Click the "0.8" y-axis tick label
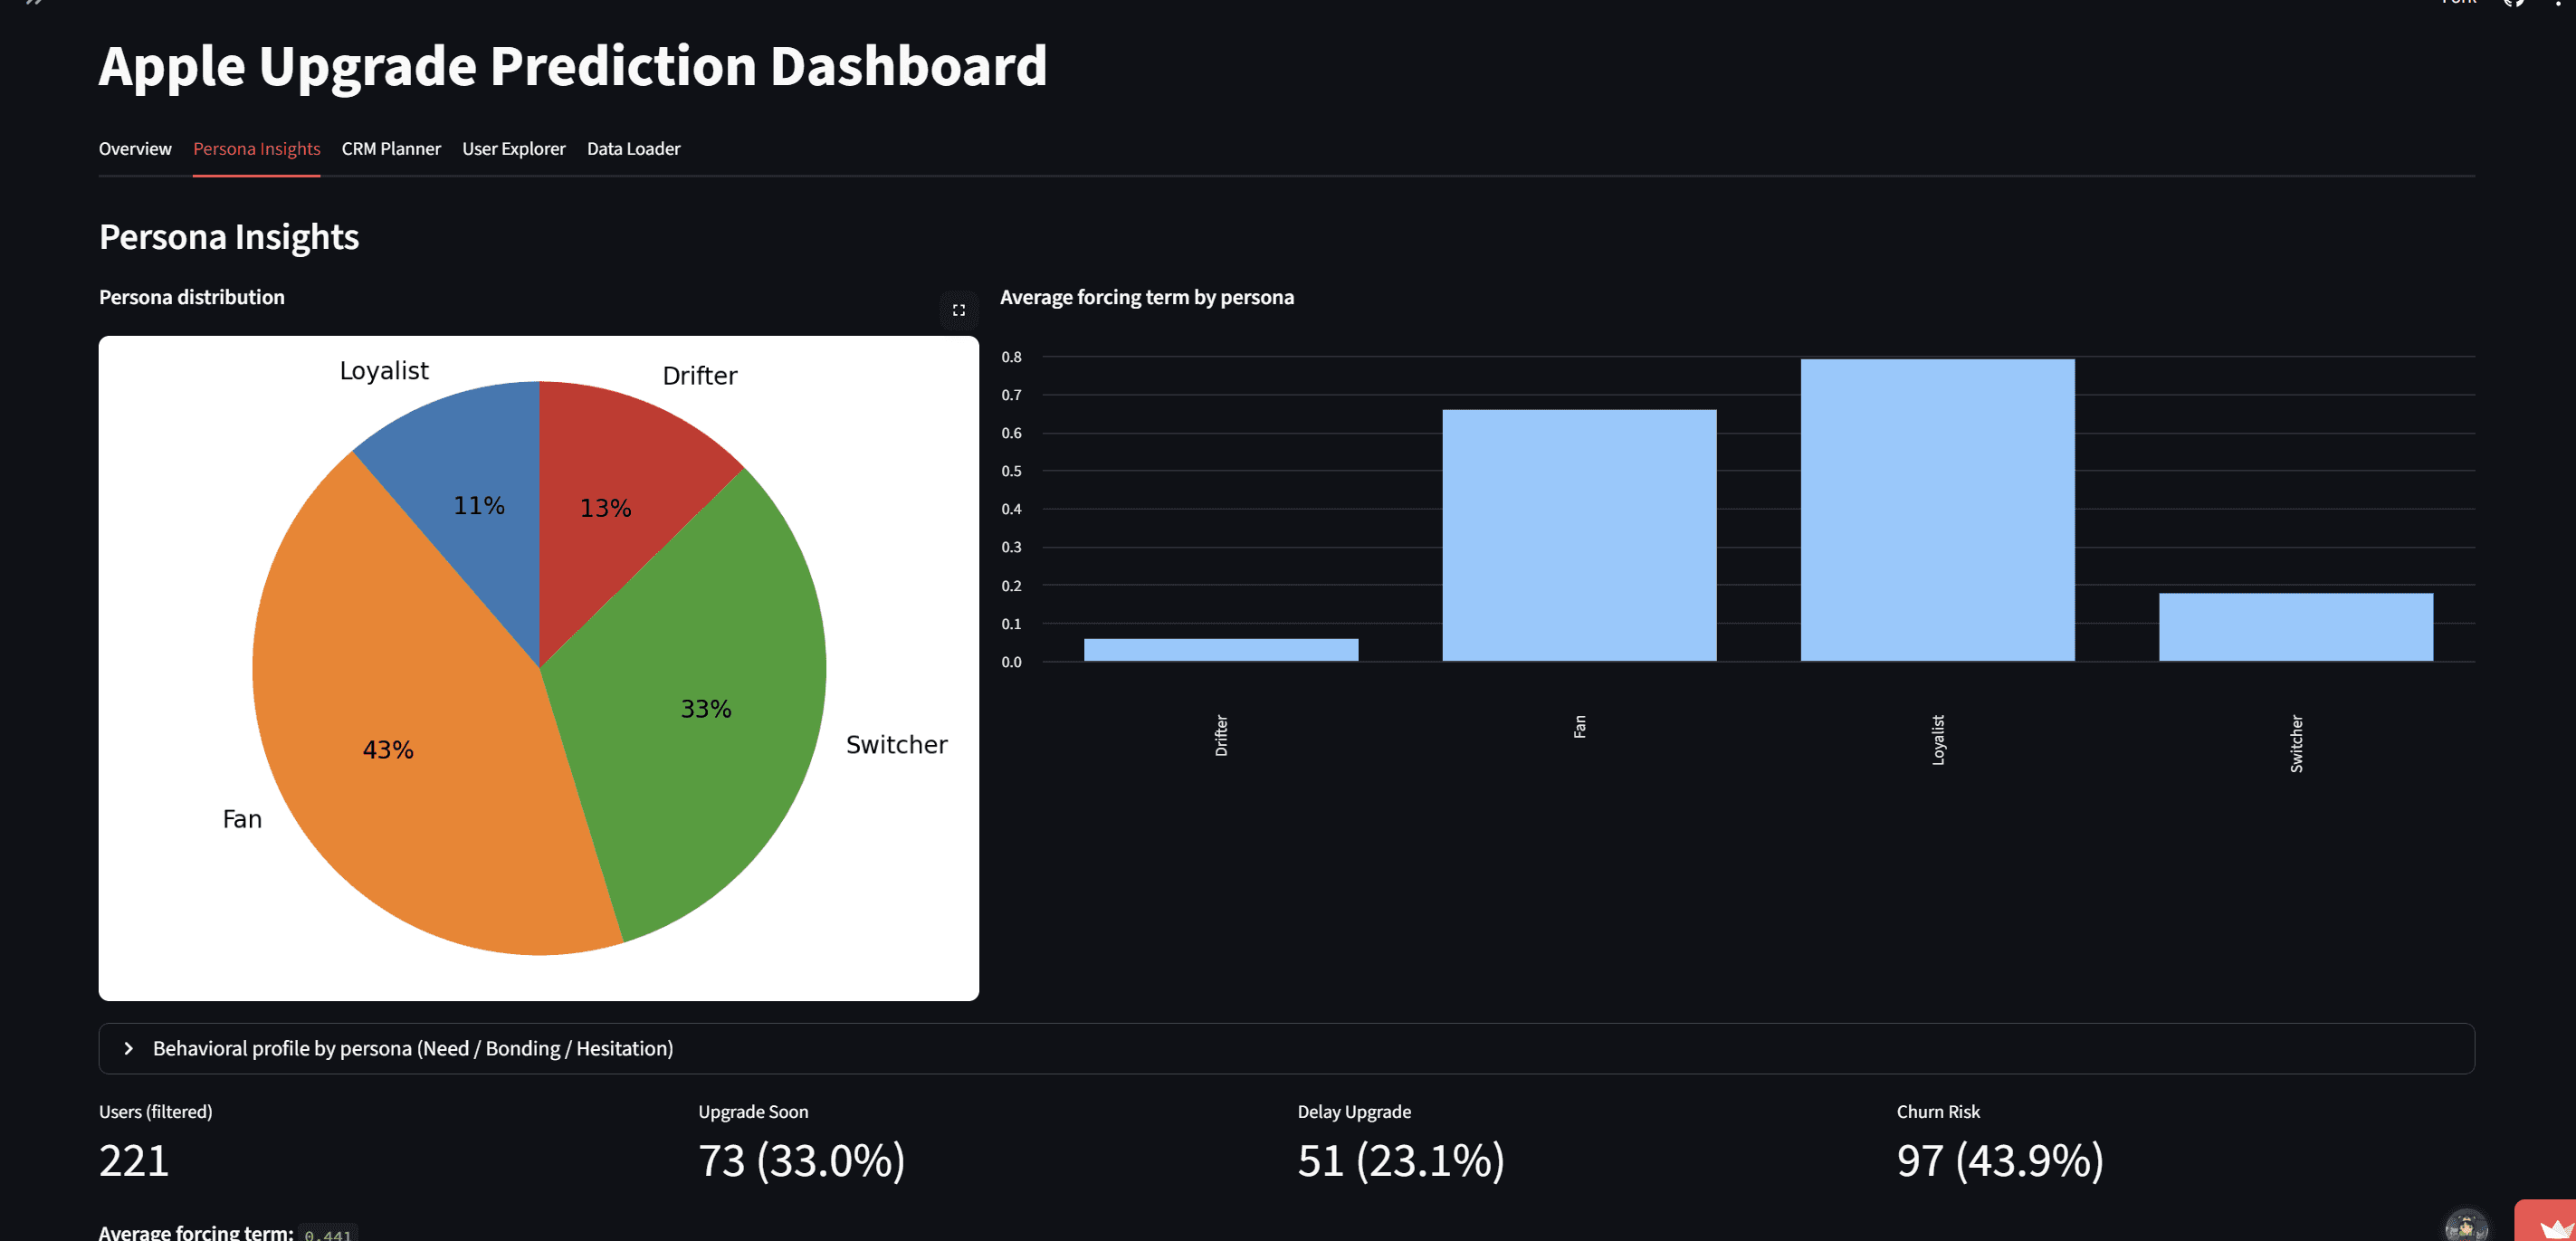The height and width of the screenshot is (1241, 2576). pos(1012,357)
